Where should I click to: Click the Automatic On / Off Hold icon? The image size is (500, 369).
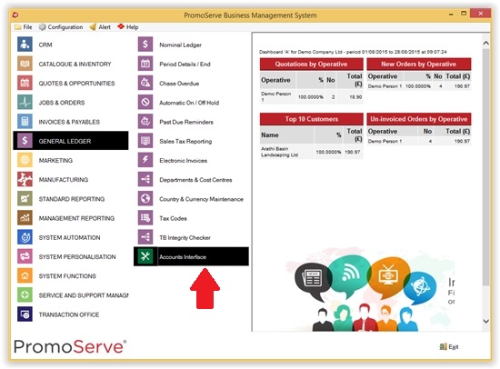[145, 103]
